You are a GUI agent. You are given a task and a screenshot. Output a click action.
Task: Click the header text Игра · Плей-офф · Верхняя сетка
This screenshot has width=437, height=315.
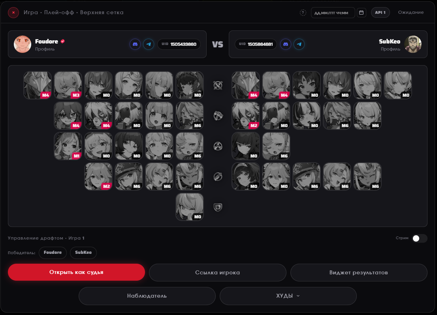(x=73, y=13)
